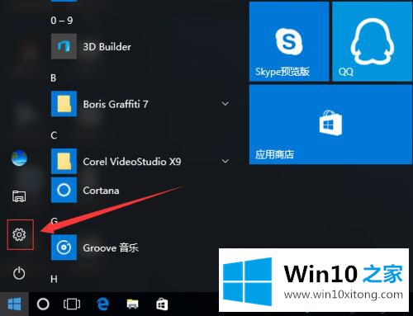Viewport: 413px width, 316px height.
Task: Click the Power button icon
Action: coord(19,273)
